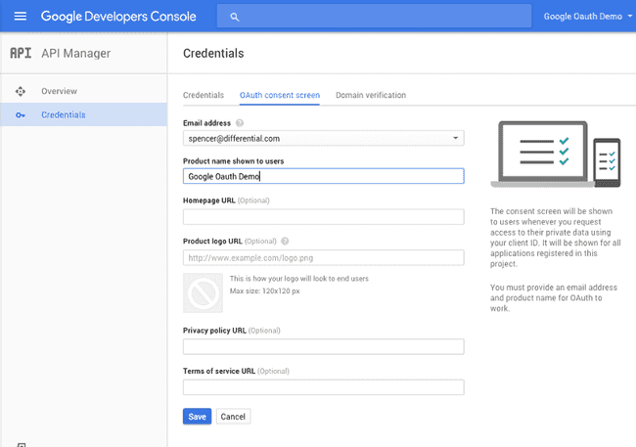
Task: Focus the Product logo URL field
Action: point(323,258)
